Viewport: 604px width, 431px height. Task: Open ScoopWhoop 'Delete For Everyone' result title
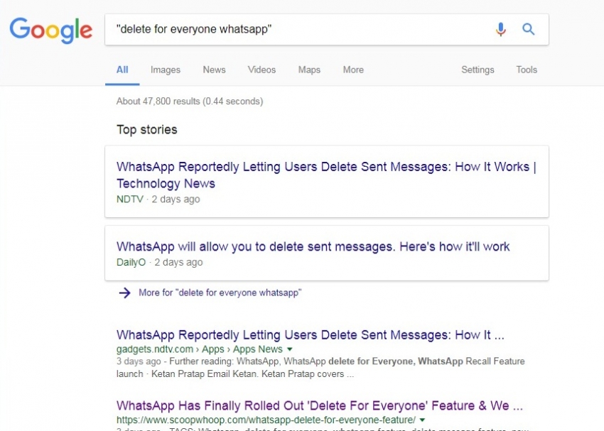pos(320,405)
